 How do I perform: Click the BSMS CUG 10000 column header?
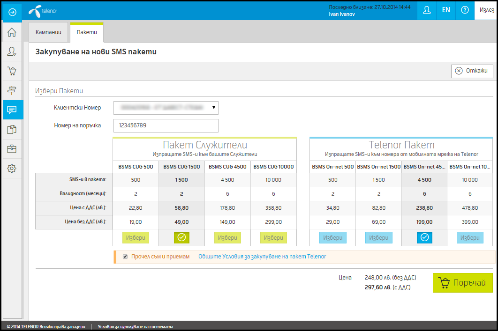tap(273, 167)
